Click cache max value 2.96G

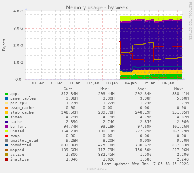click(x=183, y=122)
